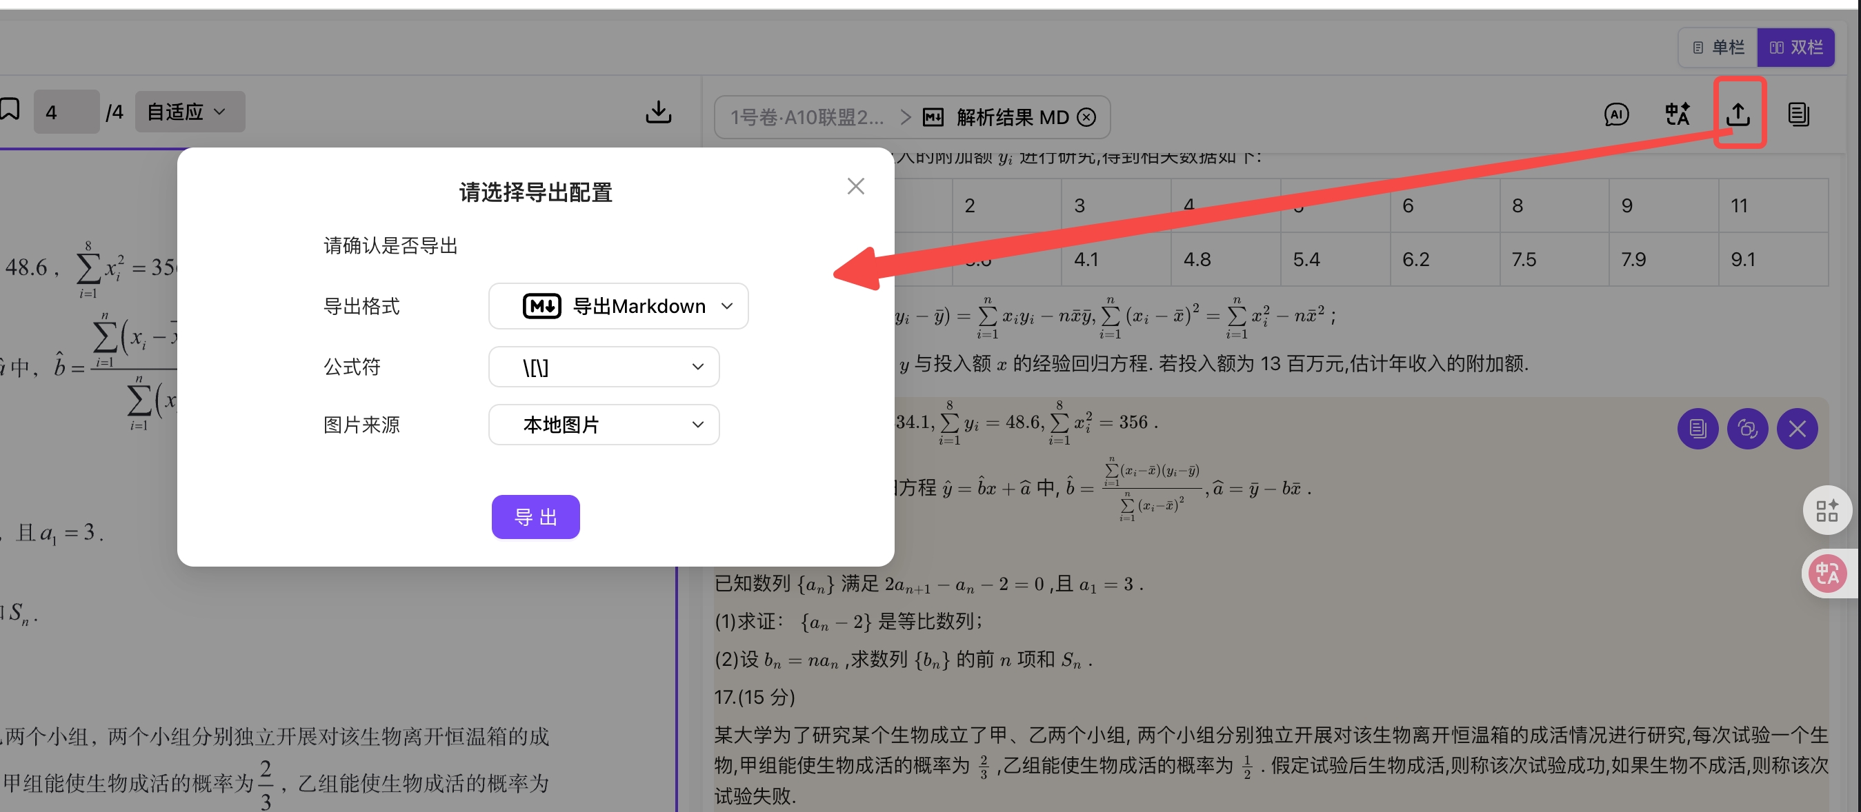The height and width of the screenshot is (812, 1861).
Task: Dismiss the highlighted block with the purple X
Action: click(x=1797, y=429)
